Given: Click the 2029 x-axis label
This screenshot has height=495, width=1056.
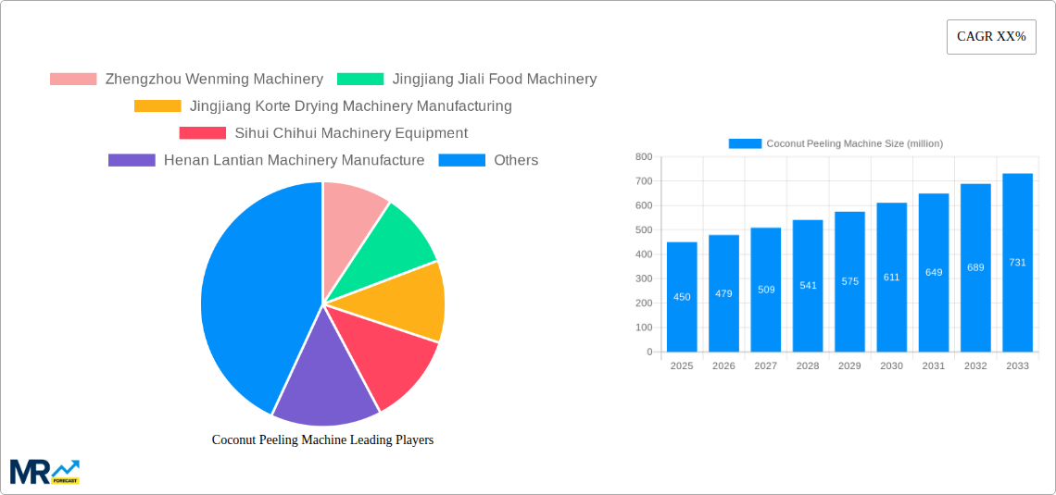Looking at the screenshot, I should pyautogui.click(x=850, y=365).
